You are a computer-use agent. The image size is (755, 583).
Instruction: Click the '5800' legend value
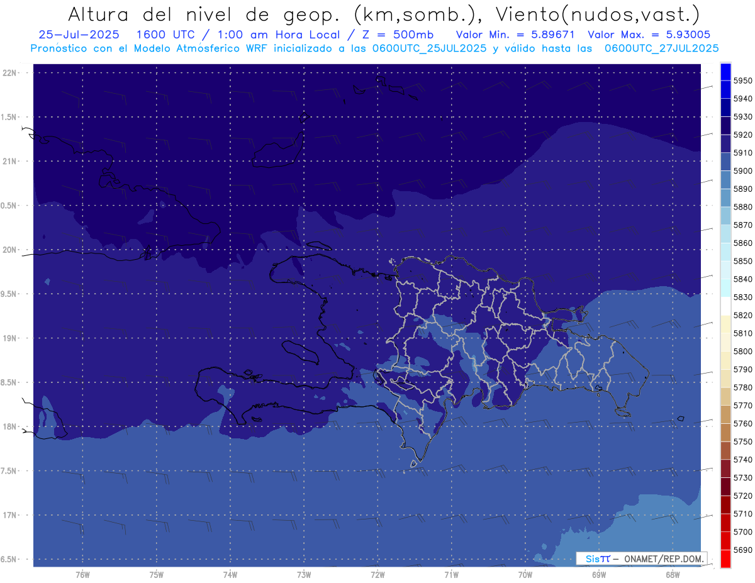click(x=743, y=352)
